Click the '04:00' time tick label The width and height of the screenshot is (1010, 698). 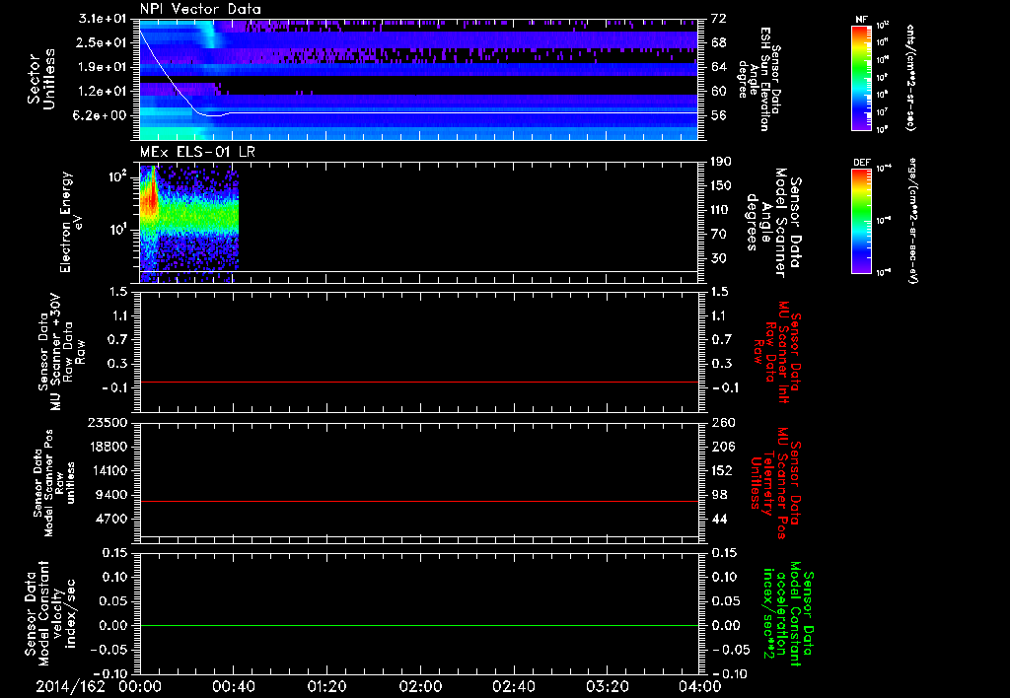click(699, 686)
